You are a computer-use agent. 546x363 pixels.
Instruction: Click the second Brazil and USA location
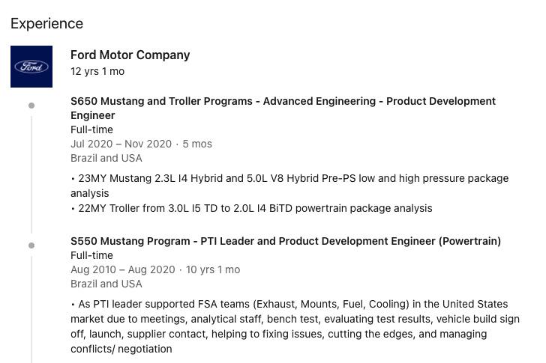point(106,284)
